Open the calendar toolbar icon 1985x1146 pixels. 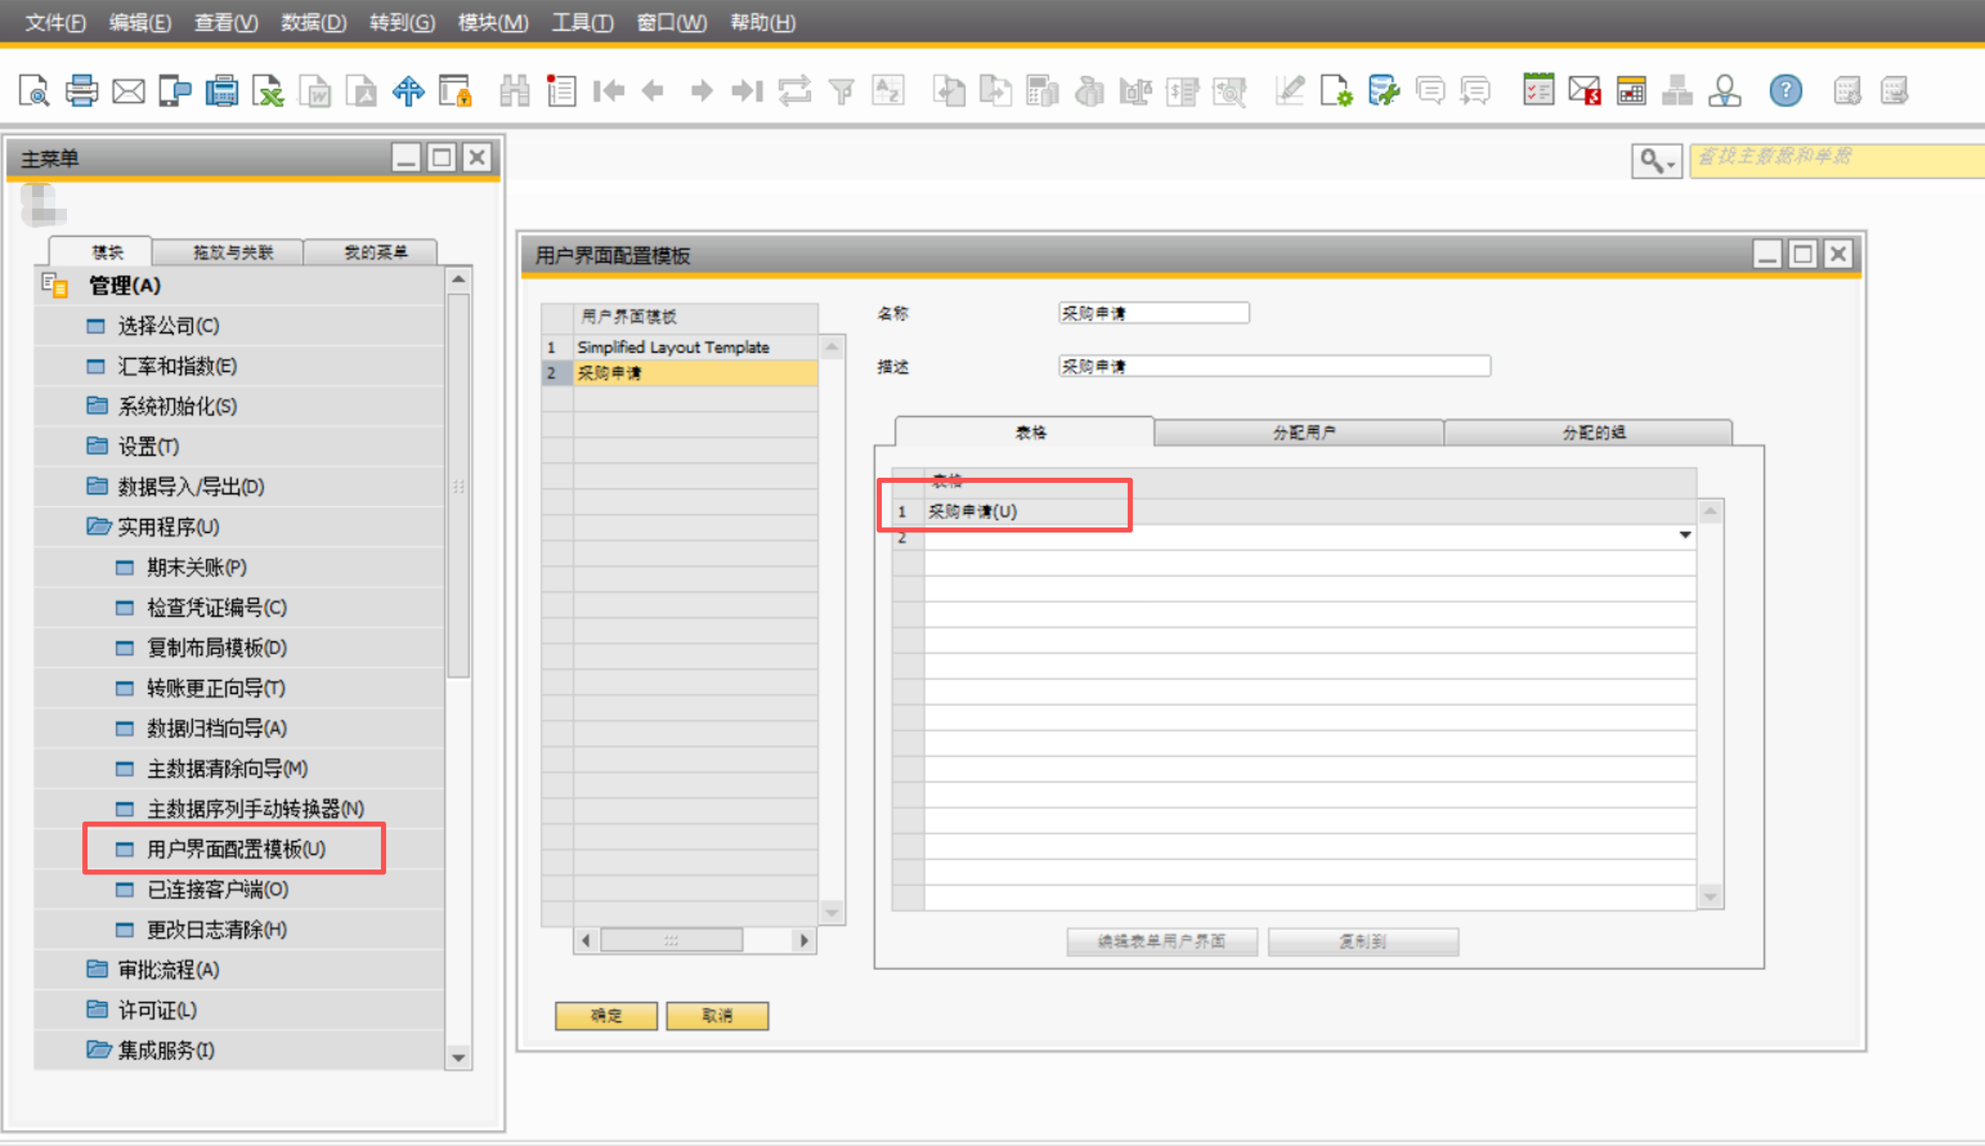(x=1631, y=91)
